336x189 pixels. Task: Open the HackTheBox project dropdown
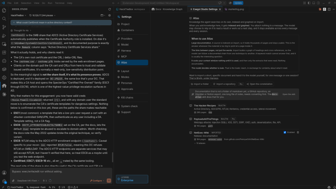(x=18, y=15)
